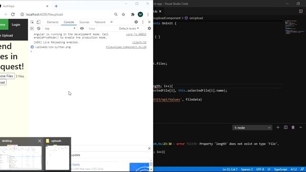Open Chrome three-dot menu
Image resolution: width=306 pixels, height=172 pixels.
coord(148,14)
